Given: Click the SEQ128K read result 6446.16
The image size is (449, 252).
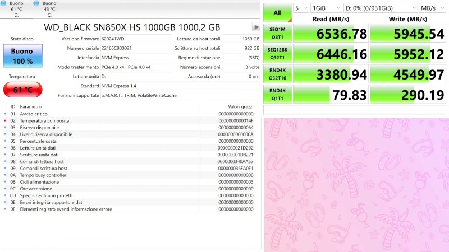Looking at the screenshot, I should [331, 54].
